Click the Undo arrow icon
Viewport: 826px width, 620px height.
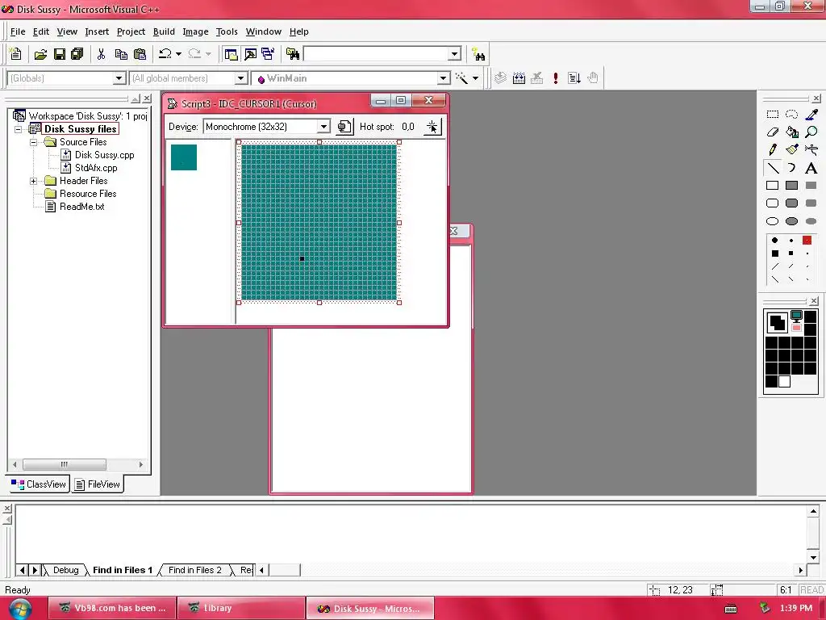165,54
